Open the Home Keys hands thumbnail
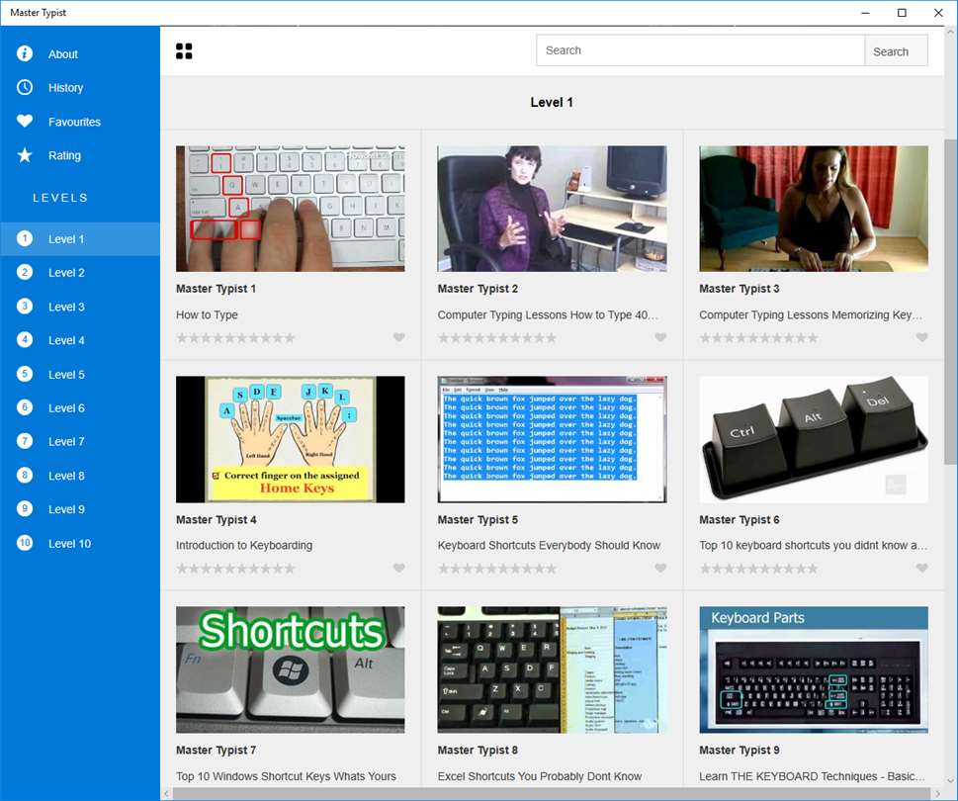 (x=291, y=439)
